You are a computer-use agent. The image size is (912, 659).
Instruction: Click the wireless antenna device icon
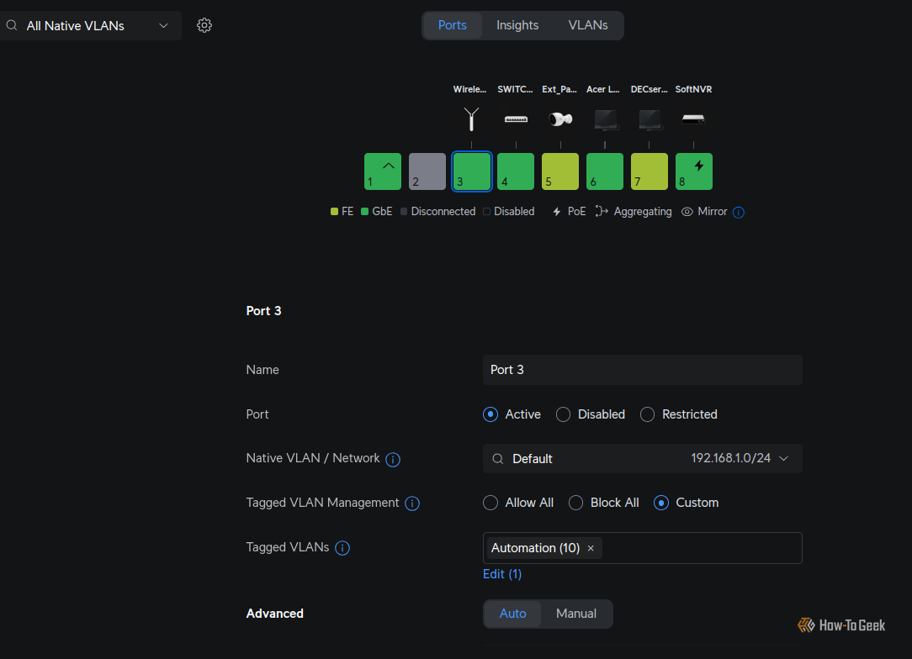point(471,119)
